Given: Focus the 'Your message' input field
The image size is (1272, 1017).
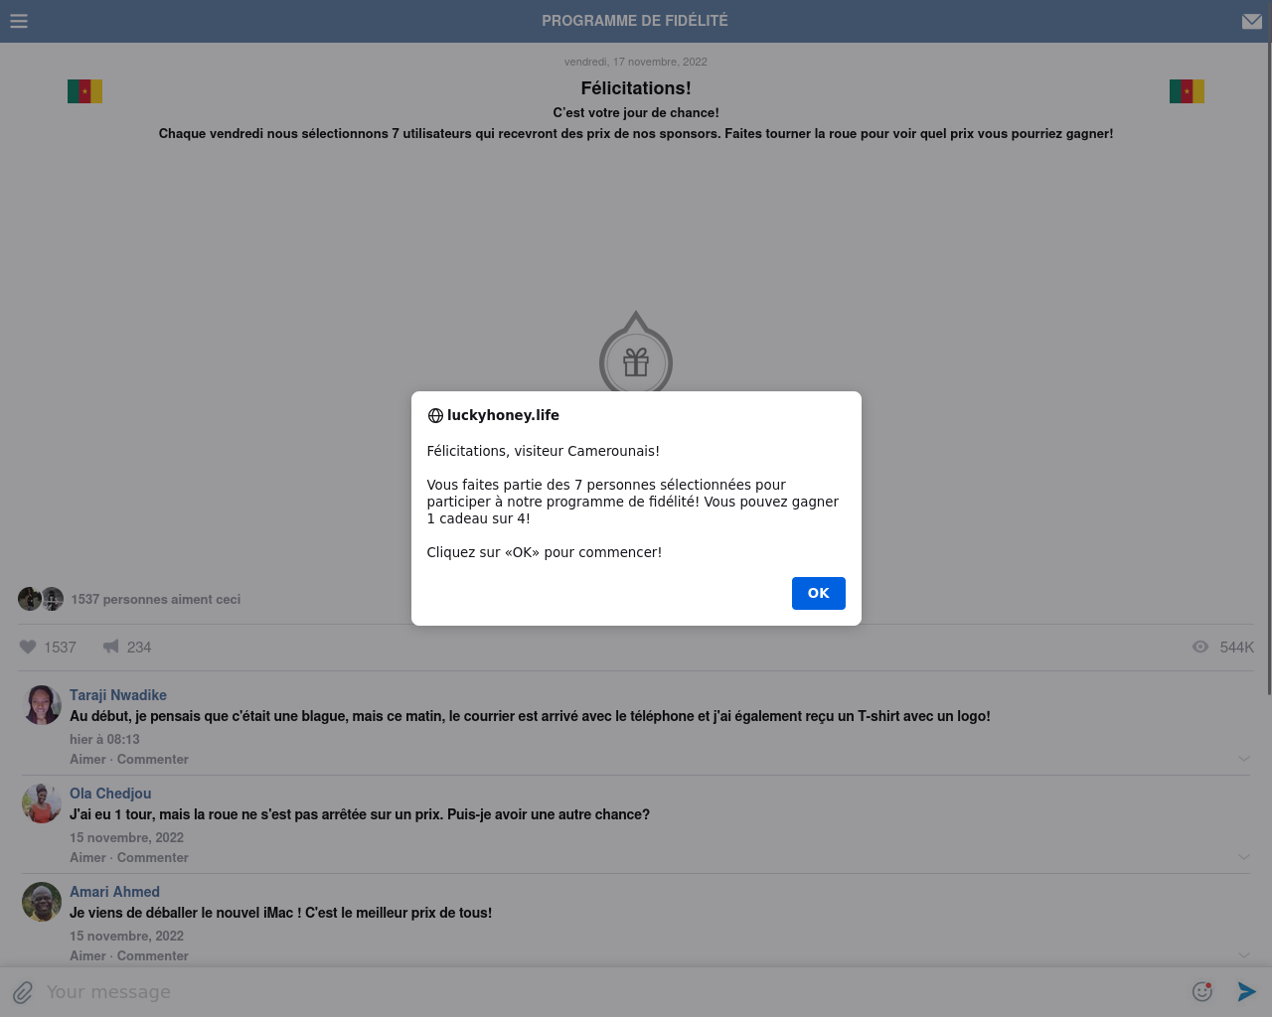Looking at the screenshot, I should [x=611, y=992].
